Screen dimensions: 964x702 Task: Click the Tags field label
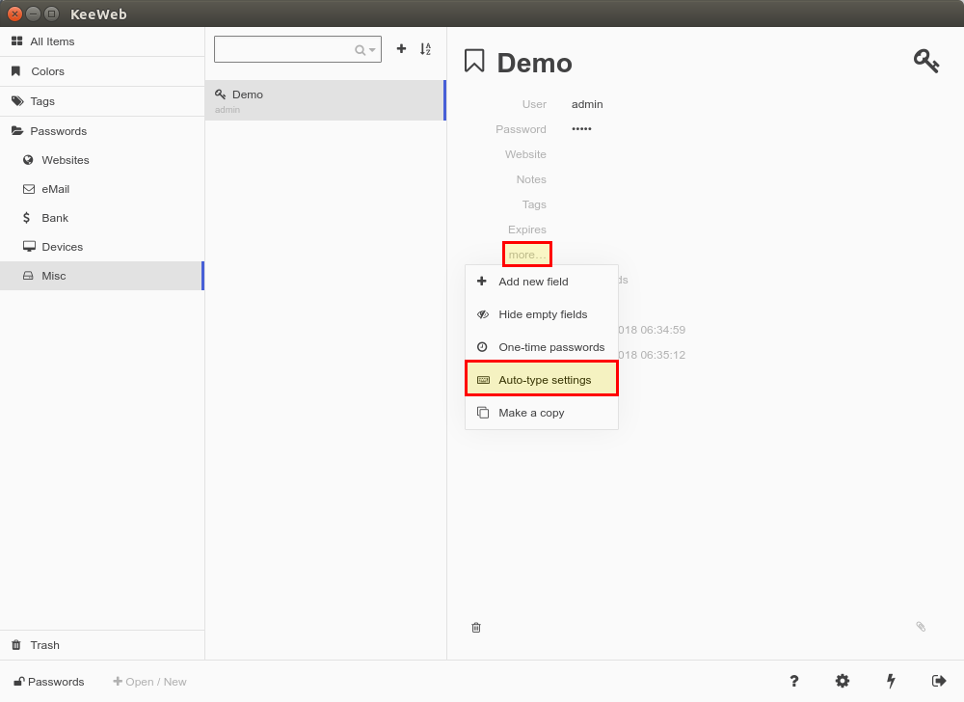click(x=534, y=204)
